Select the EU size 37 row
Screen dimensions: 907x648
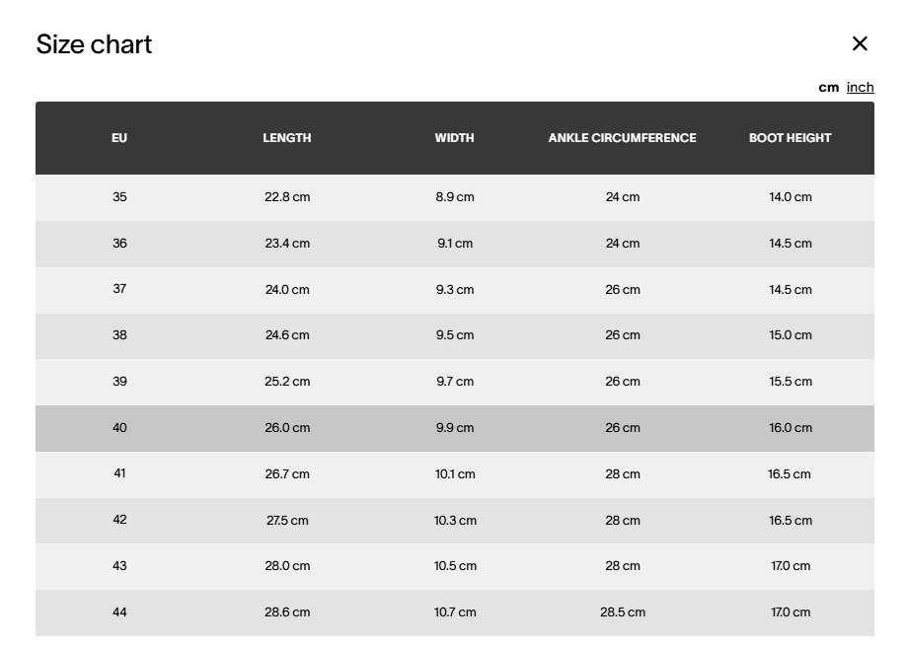point(119,289)
